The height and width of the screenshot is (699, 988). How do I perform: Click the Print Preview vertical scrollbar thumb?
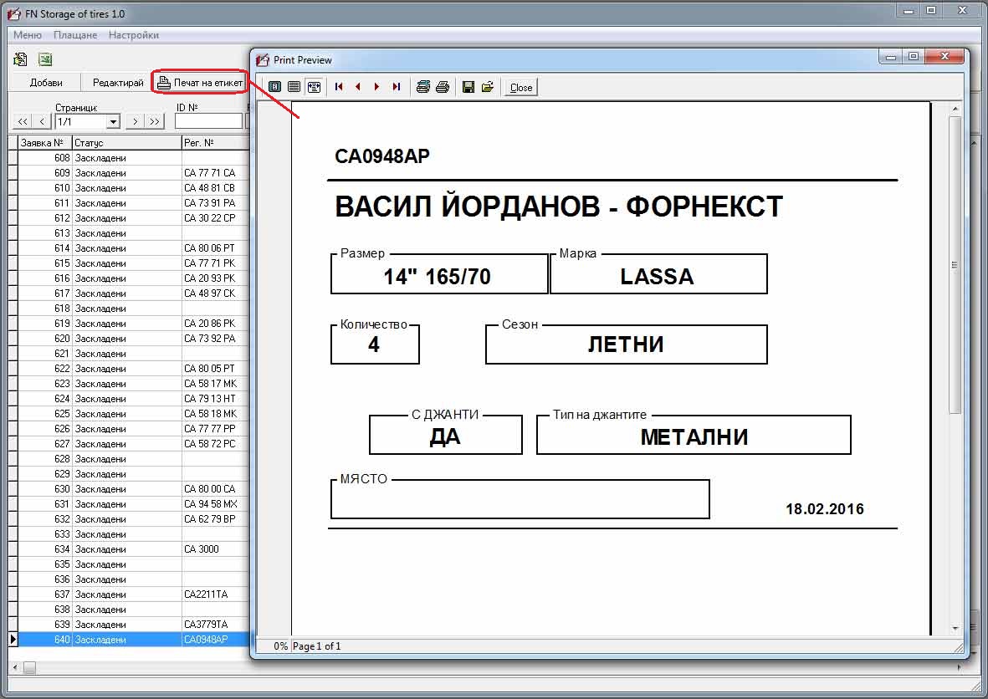(955, 264)
